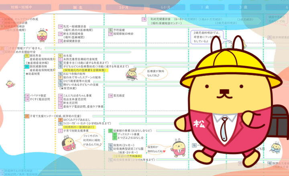
Task: Click the mascot beside the 医療費が無料 bubble
Action: click(x=132, y=74)
